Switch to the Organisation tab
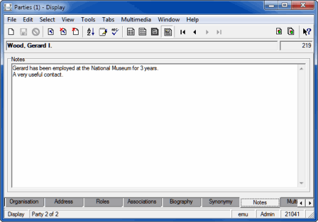318x222 pixels. (x=24, y=202)
